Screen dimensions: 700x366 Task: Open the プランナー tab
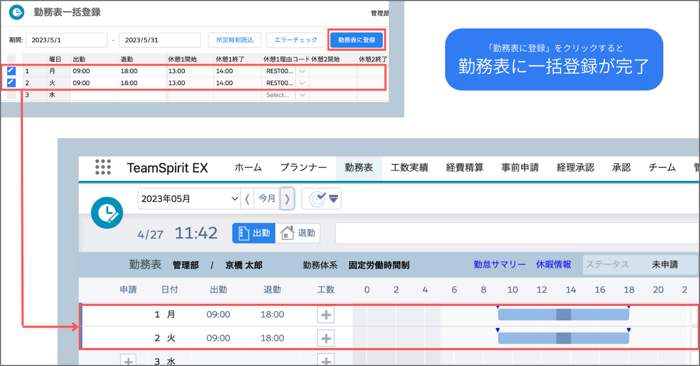click(304, 168)
